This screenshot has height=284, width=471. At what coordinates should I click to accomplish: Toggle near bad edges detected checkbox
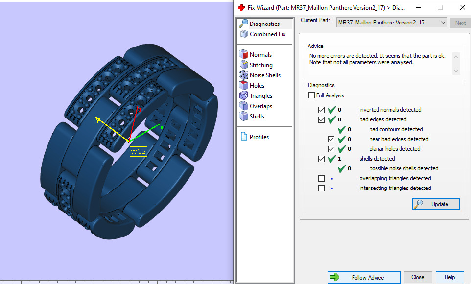331,139
